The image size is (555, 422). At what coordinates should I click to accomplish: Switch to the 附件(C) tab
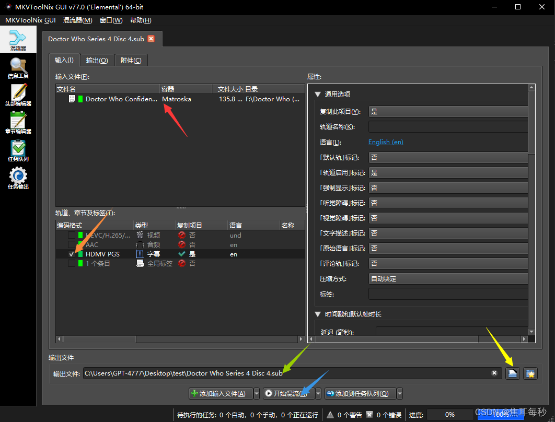click(131, 61)
